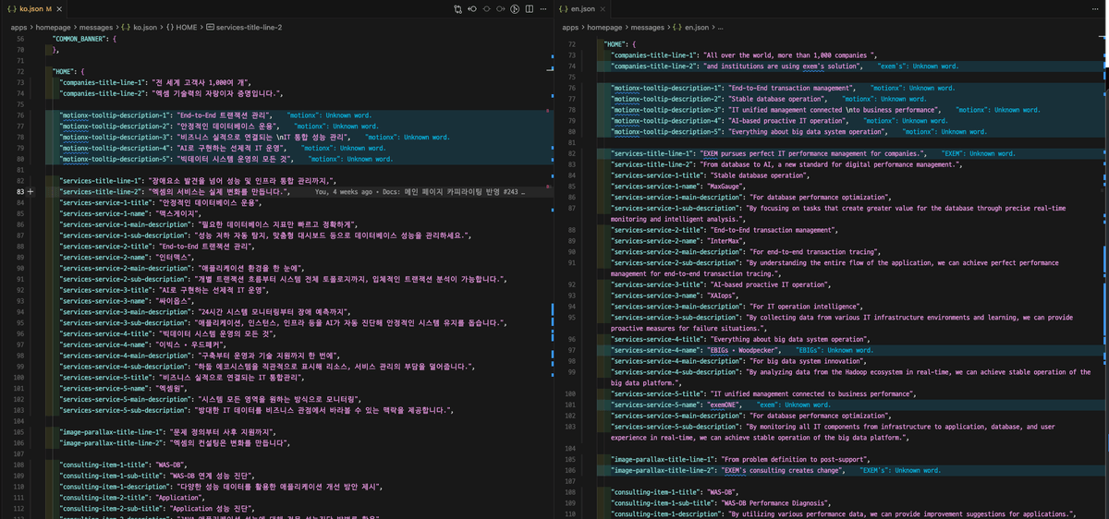Split the editor with the split icon

[x=528, y=9]
